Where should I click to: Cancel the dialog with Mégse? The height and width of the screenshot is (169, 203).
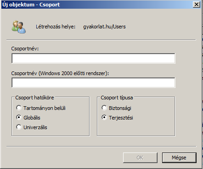point(179,158)
